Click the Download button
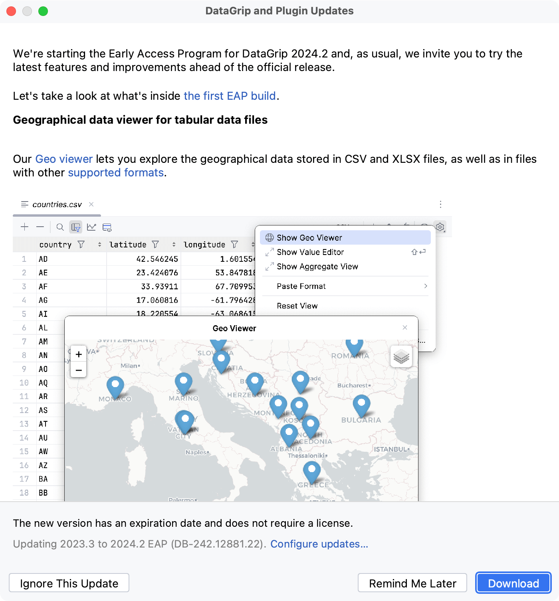 pos(513,583)
